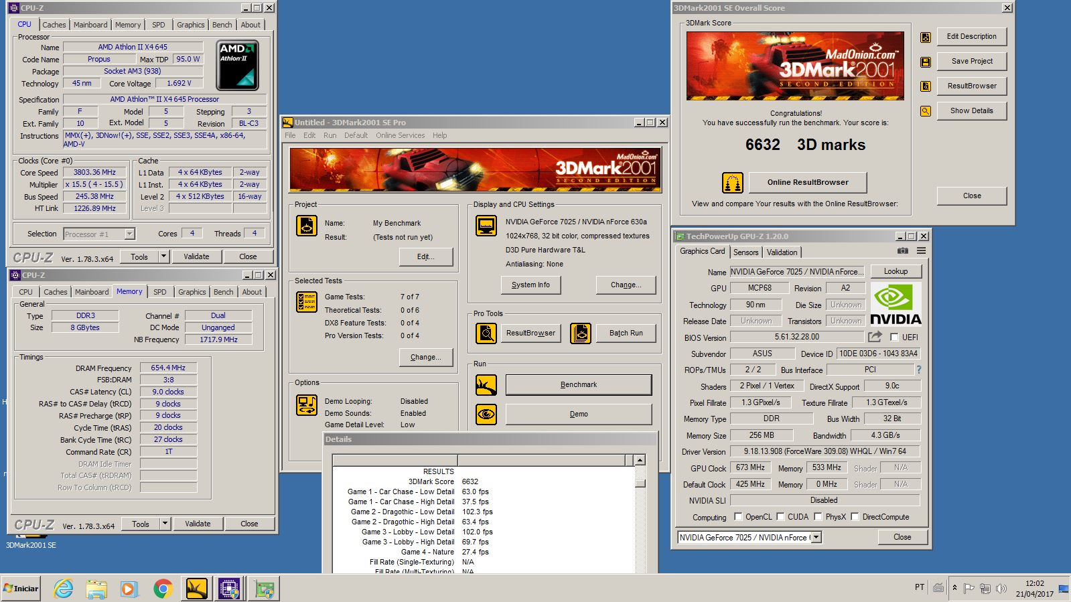Viewport: 1071px width, 602px height.
Task: Click Validate in upper CPU-Z window
Action: click(x=196, y=256)
